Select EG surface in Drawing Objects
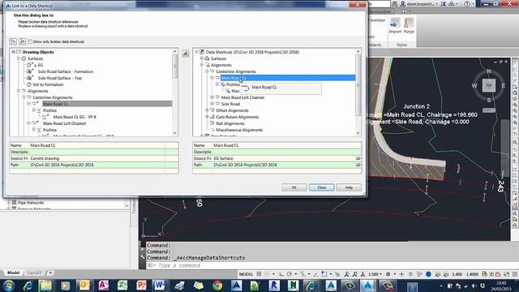This screenshot has width=519, height=292. coord(41,65)
